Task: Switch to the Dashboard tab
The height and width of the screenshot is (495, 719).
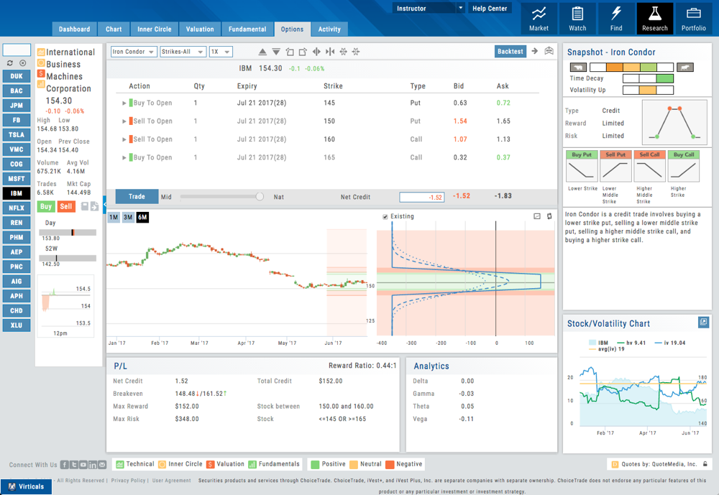Action: coord(74,29)
